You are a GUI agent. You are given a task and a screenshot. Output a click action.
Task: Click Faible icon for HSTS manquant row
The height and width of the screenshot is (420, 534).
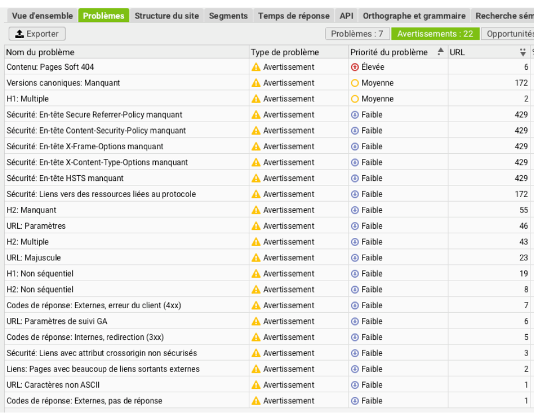(x=354, y=179)
